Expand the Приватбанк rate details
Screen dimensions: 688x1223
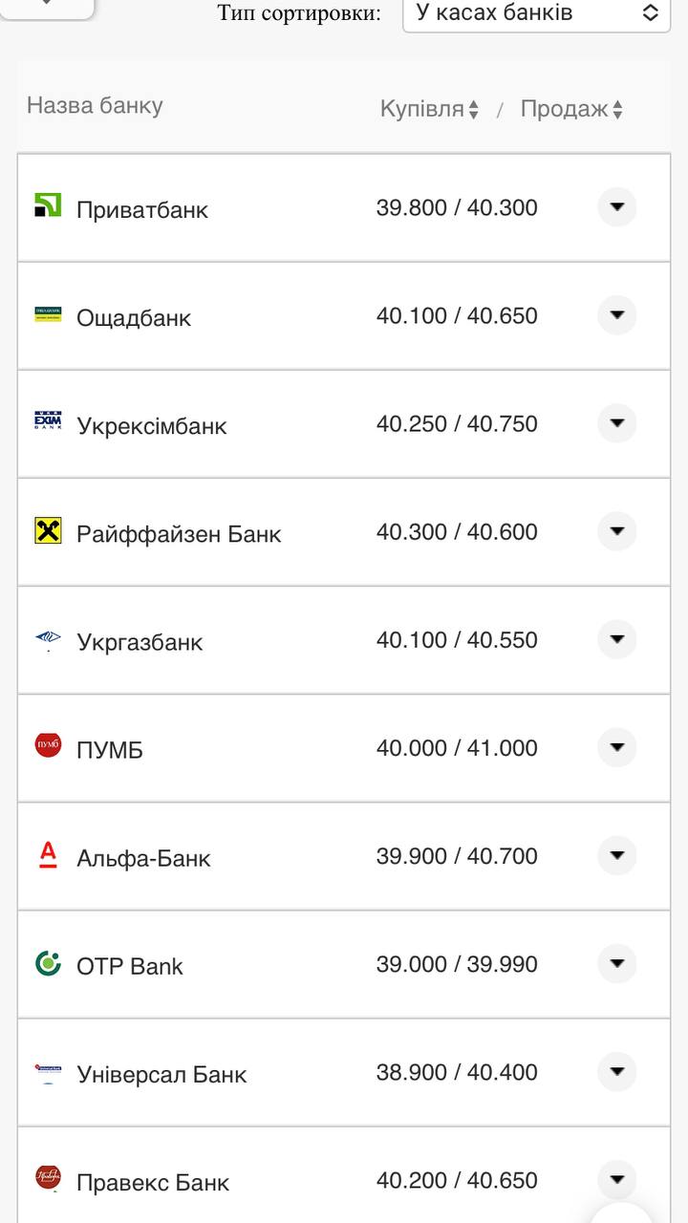[617, 206]
